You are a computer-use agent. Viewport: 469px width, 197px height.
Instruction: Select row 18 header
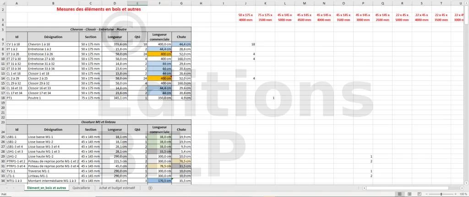[3, 98]
